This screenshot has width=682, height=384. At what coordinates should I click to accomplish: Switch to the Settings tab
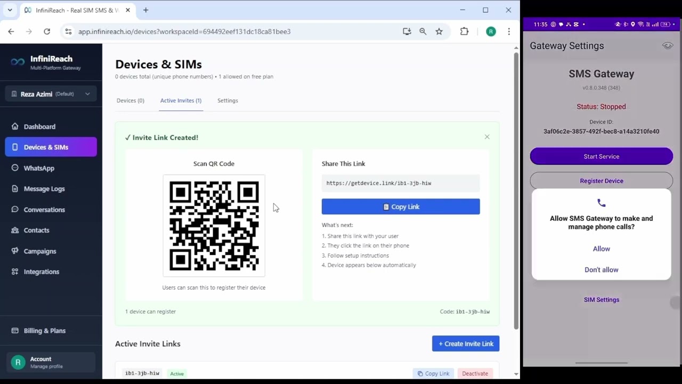(x=228, y=100)
